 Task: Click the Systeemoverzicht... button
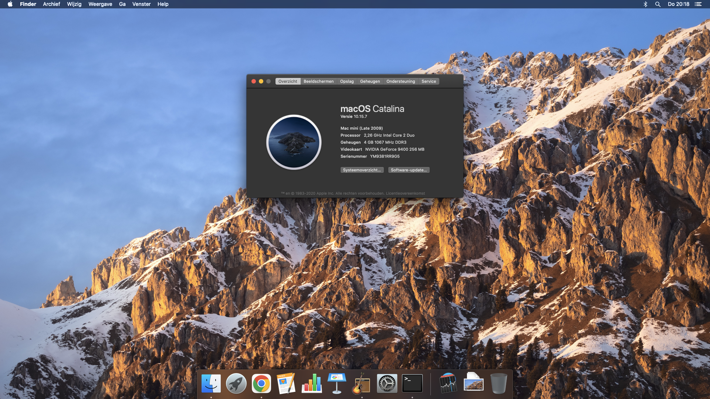pos(362,170)
